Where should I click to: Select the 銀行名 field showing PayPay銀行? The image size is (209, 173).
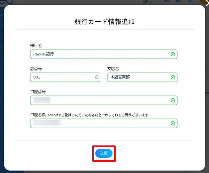[x=104, y=54]
